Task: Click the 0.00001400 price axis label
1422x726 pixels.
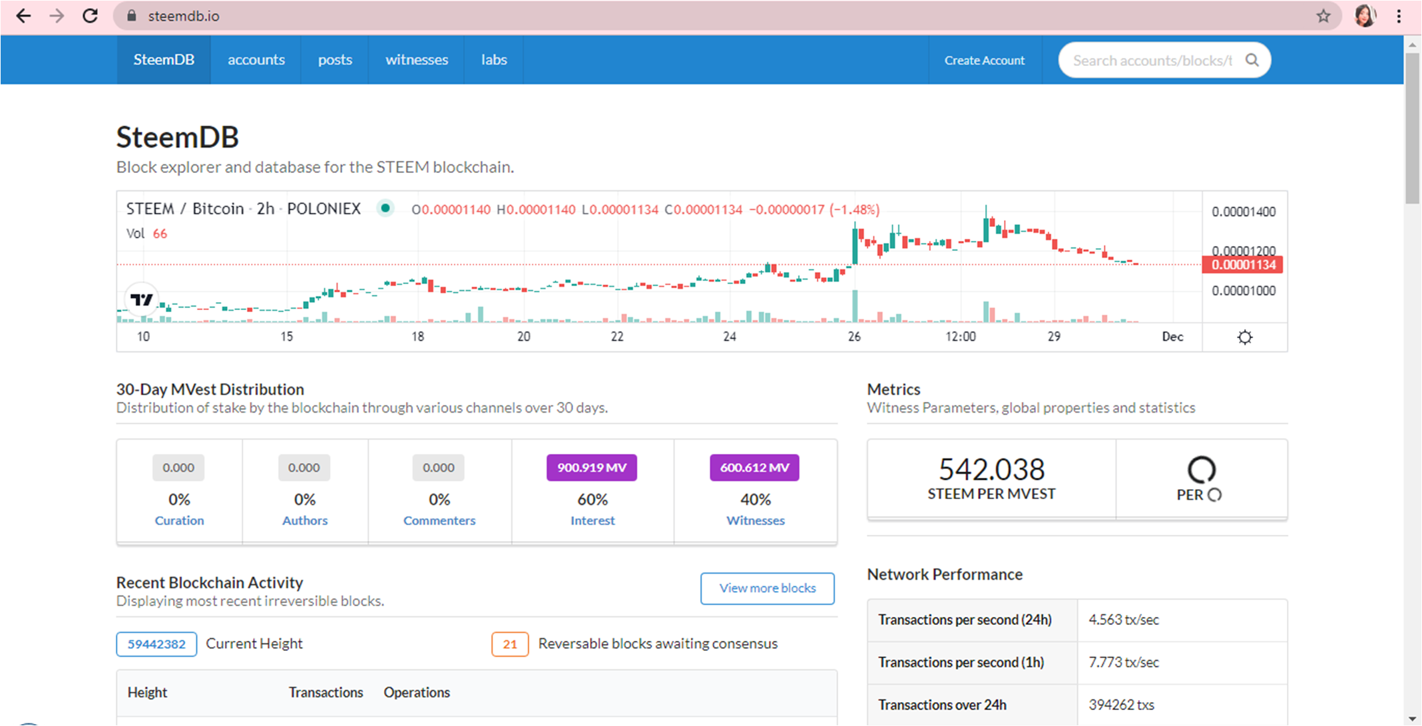Action: tap(1244, 212)
